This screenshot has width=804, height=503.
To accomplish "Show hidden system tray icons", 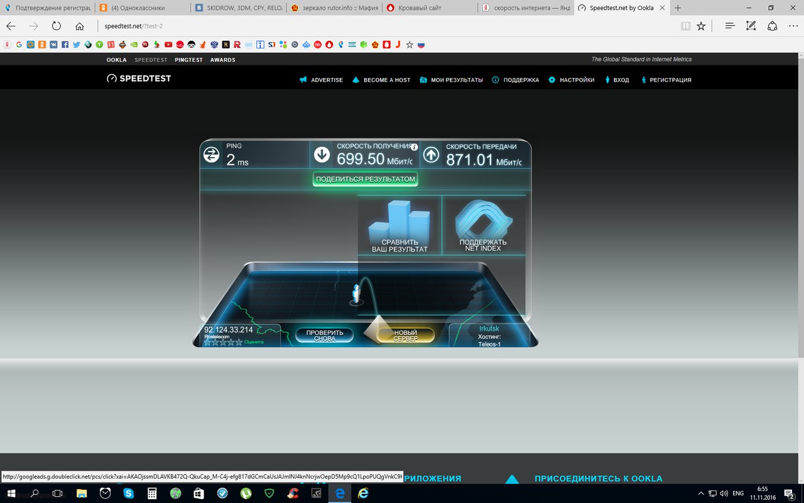I will tap(701, 494).
